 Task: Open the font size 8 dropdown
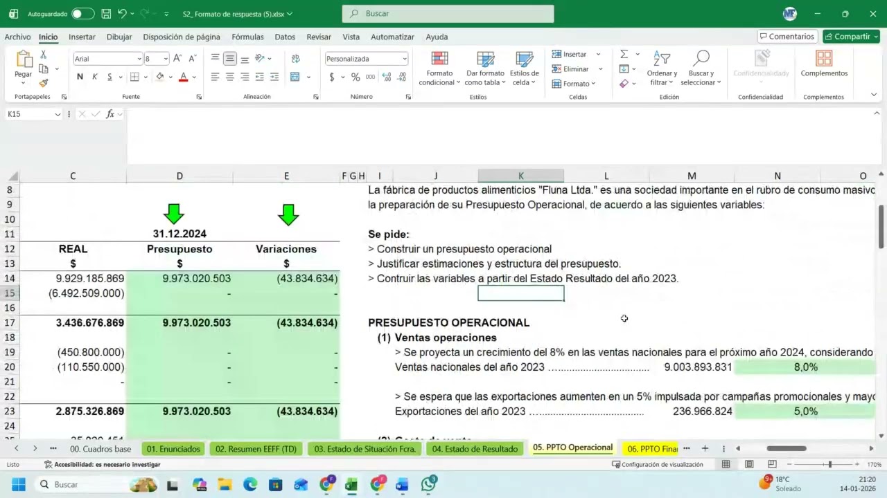pyautogui.click(x=166, y=59)
